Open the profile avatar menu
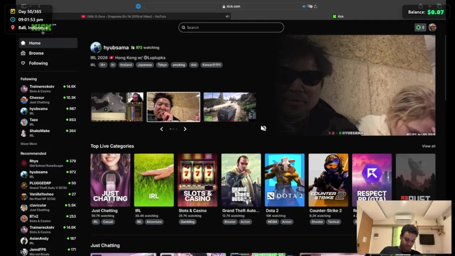The width and height of the screenshot is (455, 256). (x=432, y=27)
